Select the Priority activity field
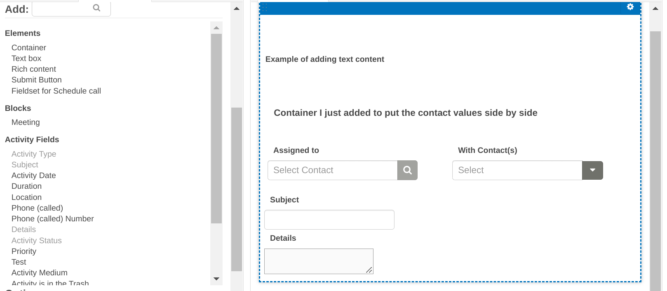This screenshot has height=291, width=667. pos(24,251)
